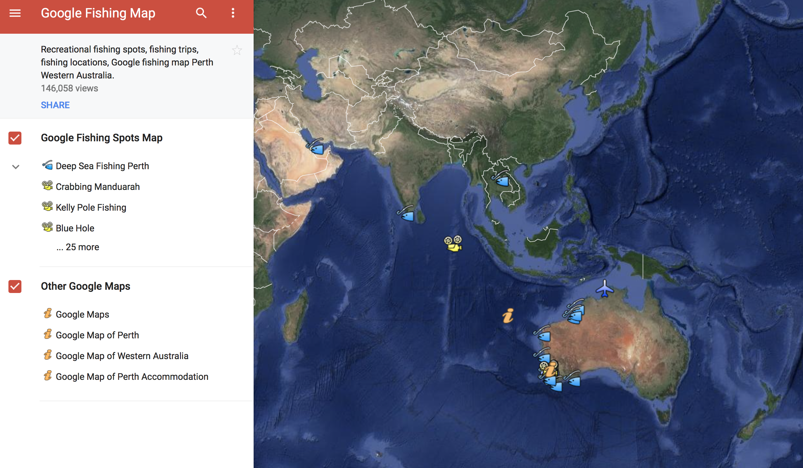Open the Google Maps list entry
The height and width of the screenshot is (468, 803).
[82, 314]
